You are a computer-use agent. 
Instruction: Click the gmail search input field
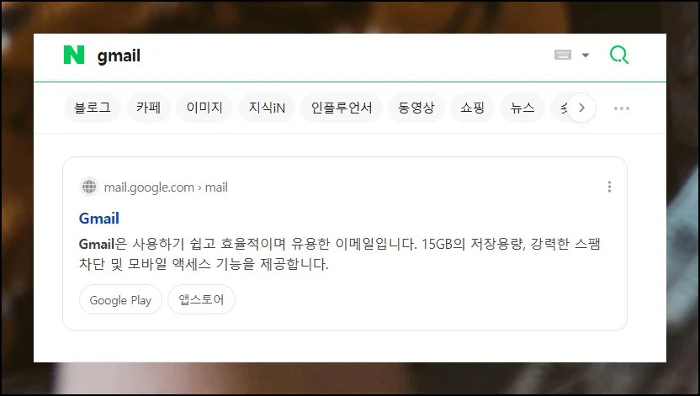[321, 55]
